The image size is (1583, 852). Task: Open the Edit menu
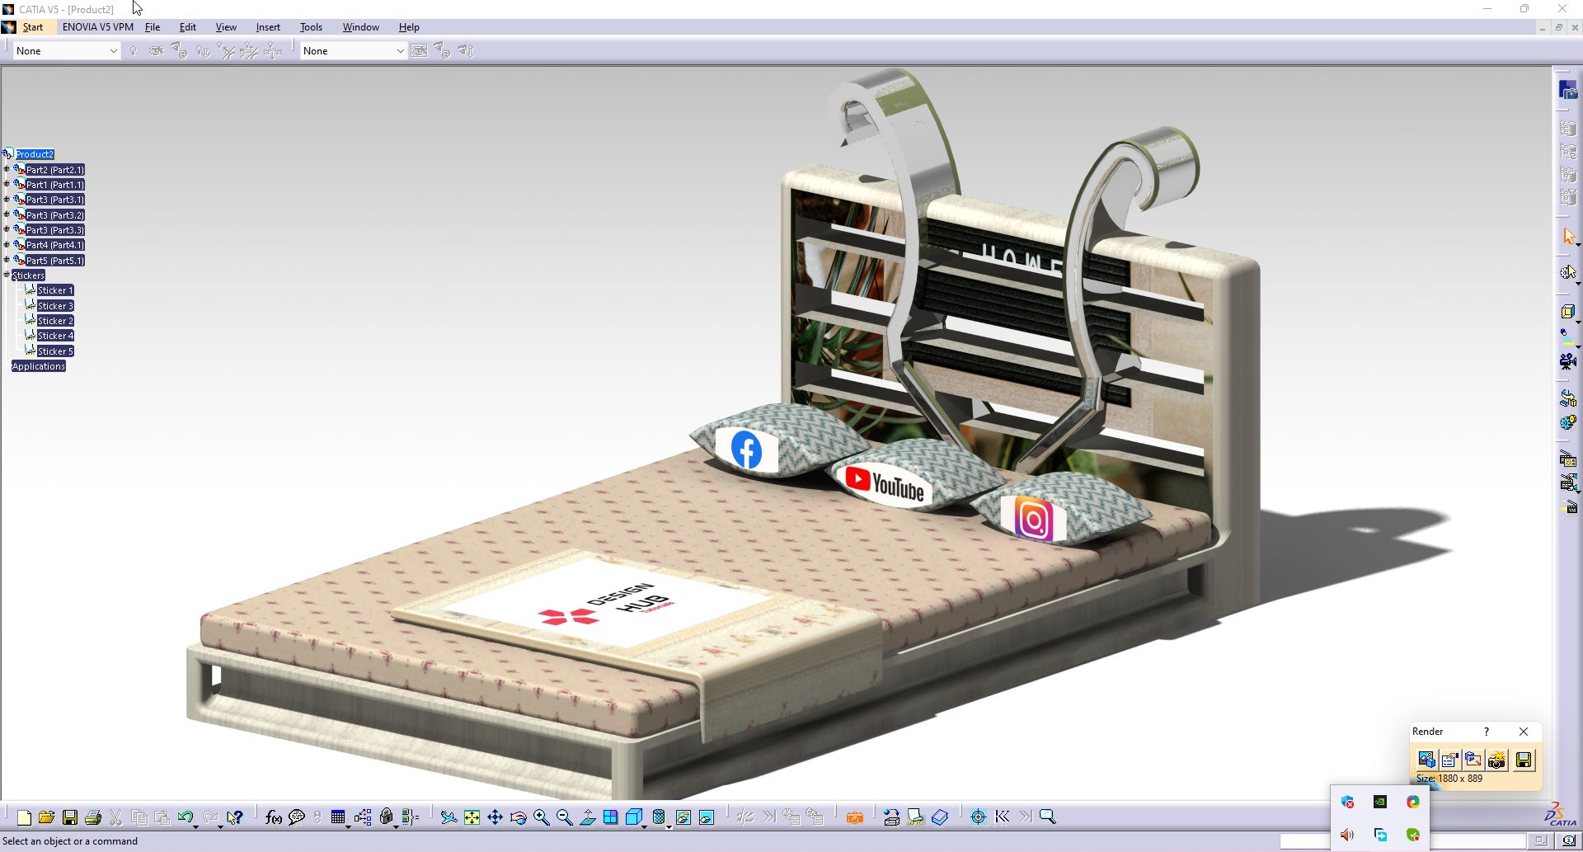click(188, 27)
